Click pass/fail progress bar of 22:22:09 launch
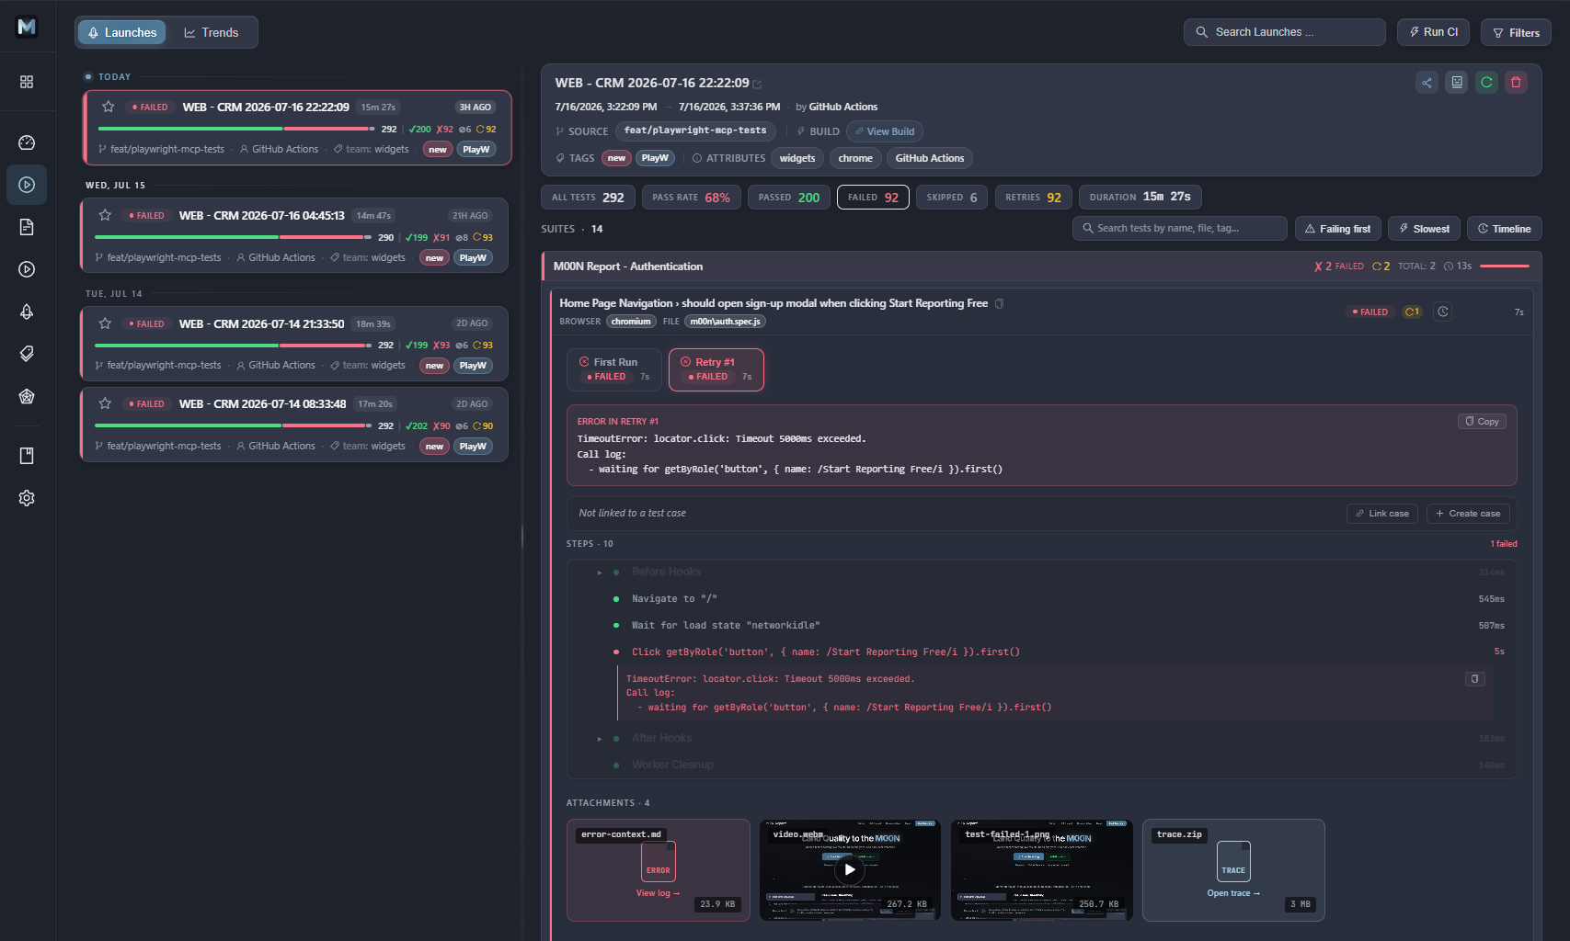 coord(235,129)
